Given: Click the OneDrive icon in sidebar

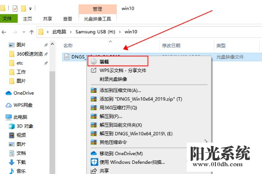Looking at the screenshot, I should click(x=9, y=93).
